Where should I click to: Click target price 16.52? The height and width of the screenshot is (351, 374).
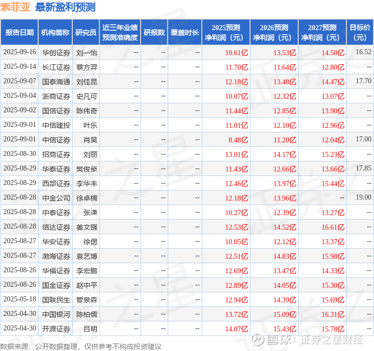(x=363, y=52)
